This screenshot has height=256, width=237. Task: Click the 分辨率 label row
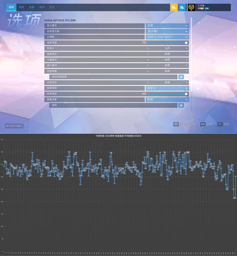click(94, 37)
